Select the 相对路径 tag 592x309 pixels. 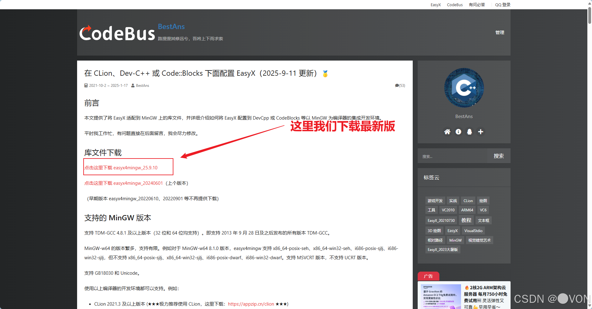(435, 240)
